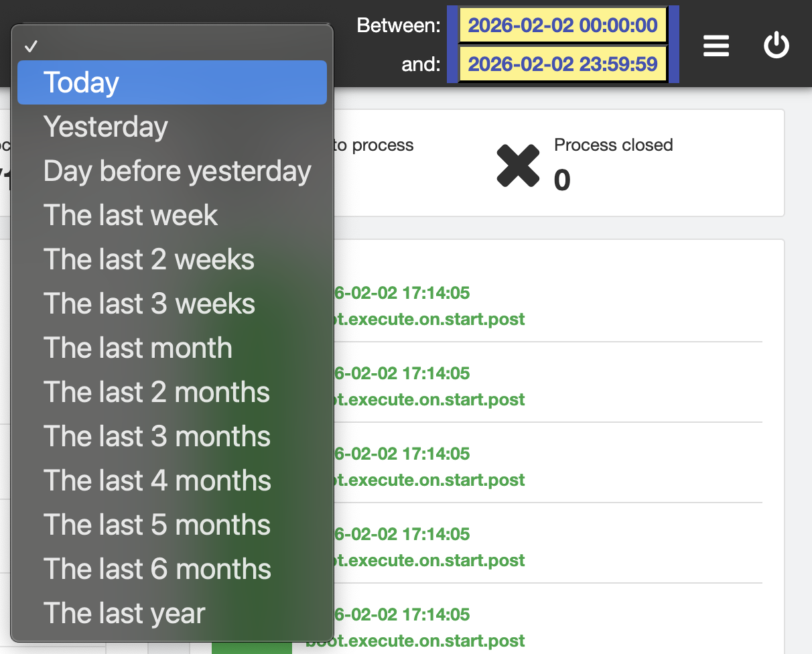Click the power logout icon
The height and width of the screenshot is (654, 812).
[776, 46]
